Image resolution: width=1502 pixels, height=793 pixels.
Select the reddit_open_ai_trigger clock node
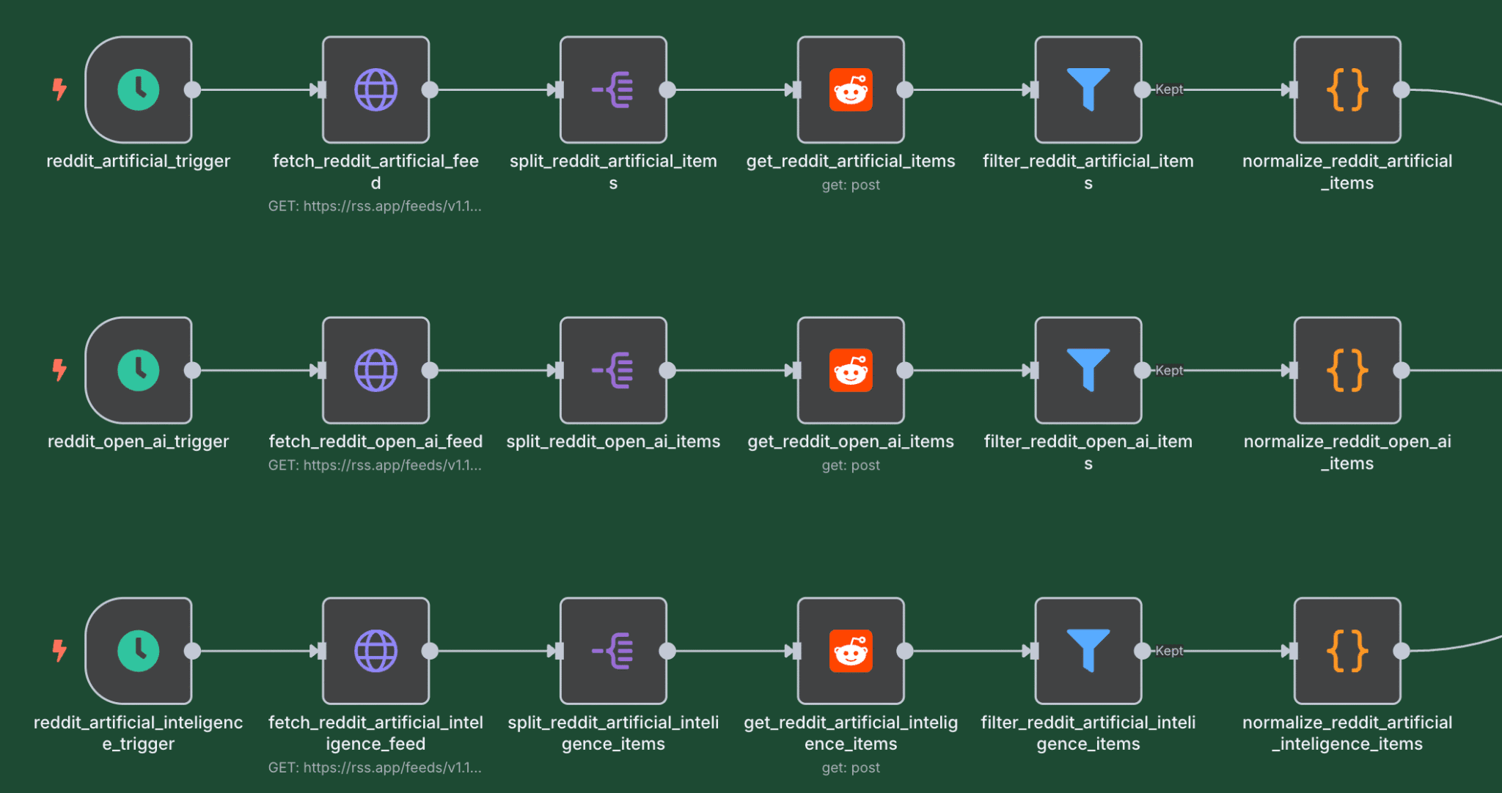click(x=139, y=370)
